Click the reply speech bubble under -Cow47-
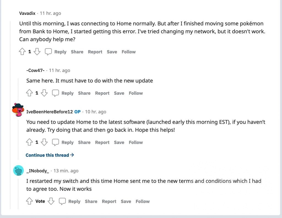Image resolution: width=282 pixels, height=218 pixels. (56, 93)
